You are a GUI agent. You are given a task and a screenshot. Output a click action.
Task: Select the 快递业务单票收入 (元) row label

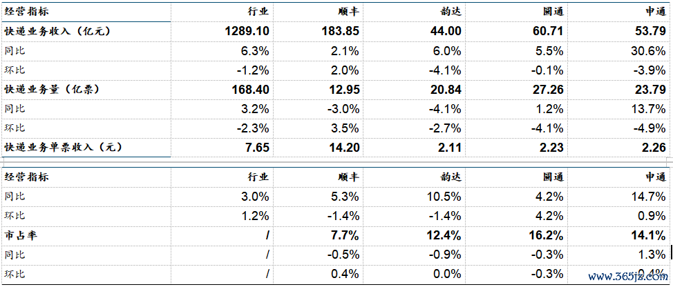[x=63, y=148]
